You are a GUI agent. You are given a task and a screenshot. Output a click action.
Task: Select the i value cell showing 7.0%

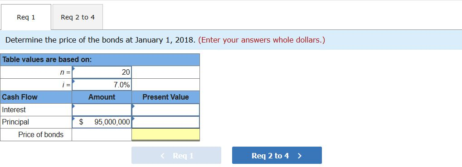[x=102, y=85]
